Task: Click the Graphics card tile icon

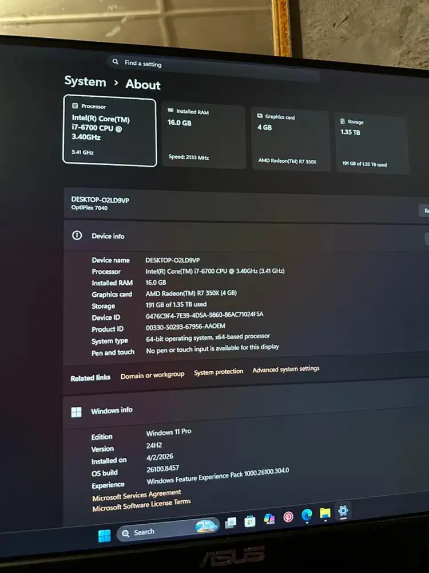Action: click(x=260, y=116)
